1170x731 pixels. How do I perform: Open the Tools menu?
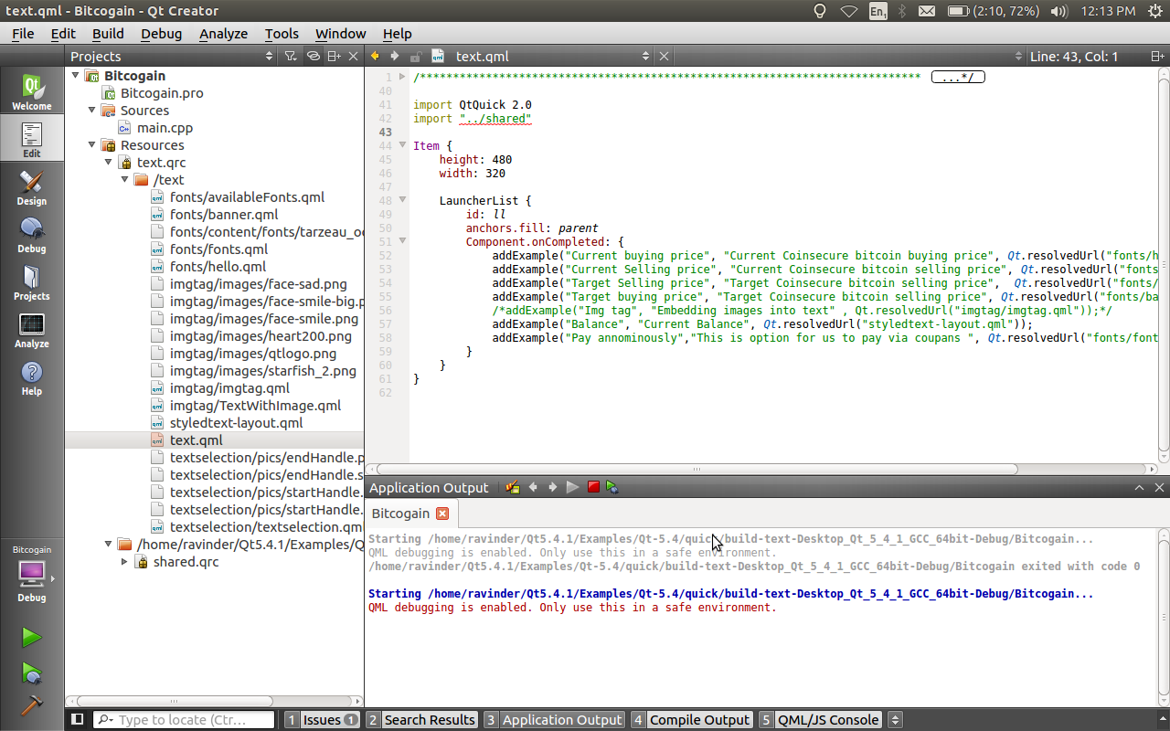point(282,34)
